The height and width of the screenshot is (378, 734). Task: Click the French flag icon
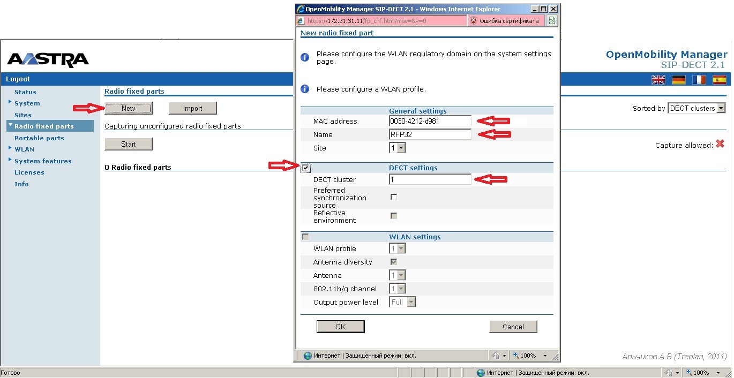pos(699,79)
